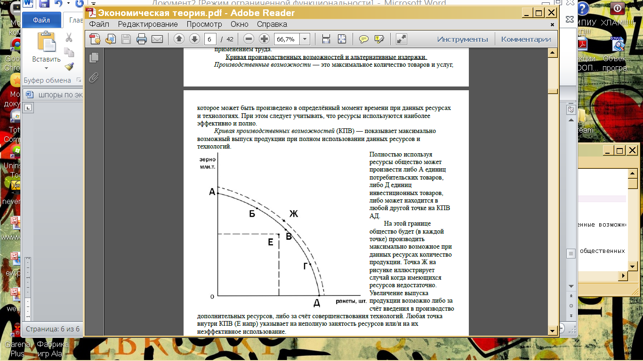Screen dimensions: 643x361
Task: Print the PDF using the printer icon
Action: pyautogui.click(x=142, y=39)
